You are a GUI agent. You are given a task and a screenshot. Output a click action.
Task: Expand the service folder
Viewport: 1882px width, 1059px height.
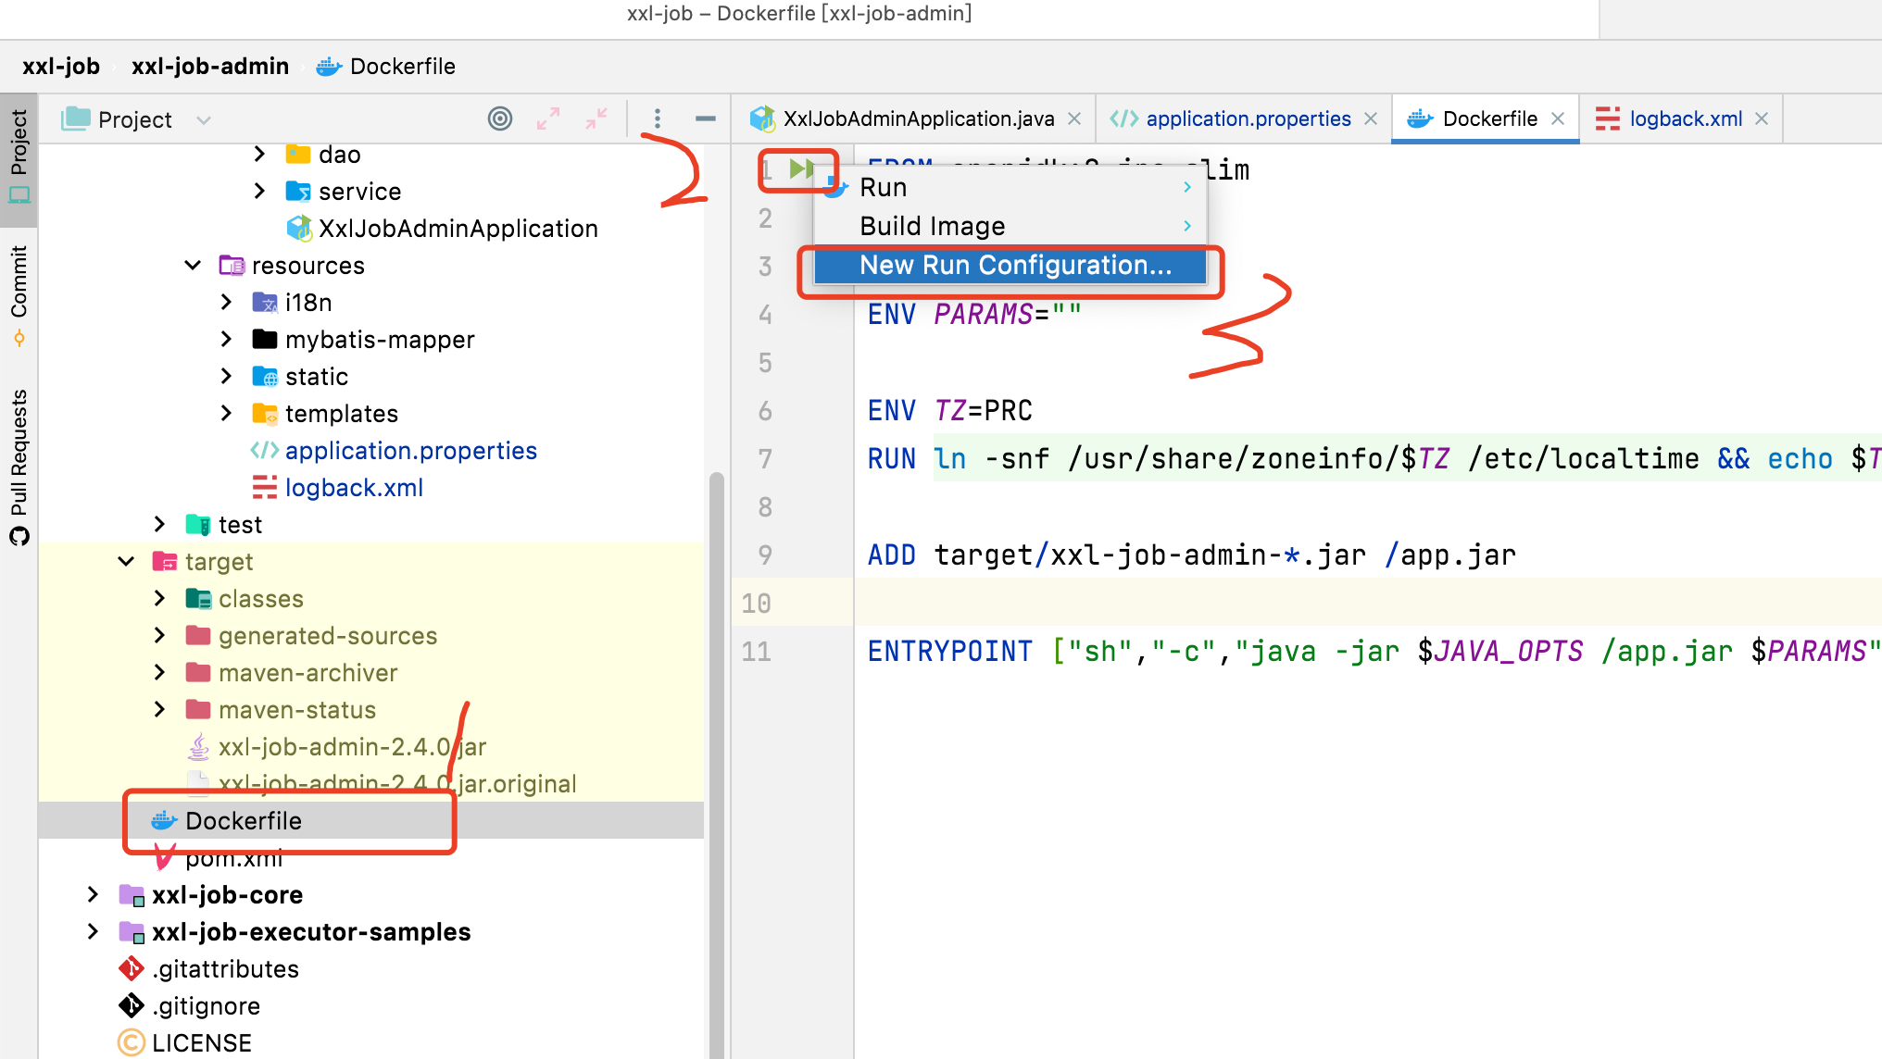click(259, 191)
